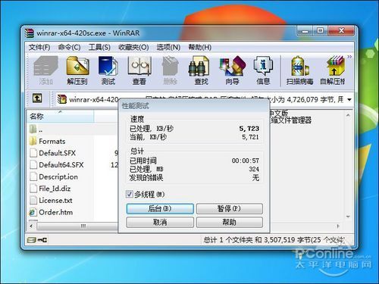379x284 pixels.
Task: Click the disk drive status bar icon
Action: click(x=32, y=240)
